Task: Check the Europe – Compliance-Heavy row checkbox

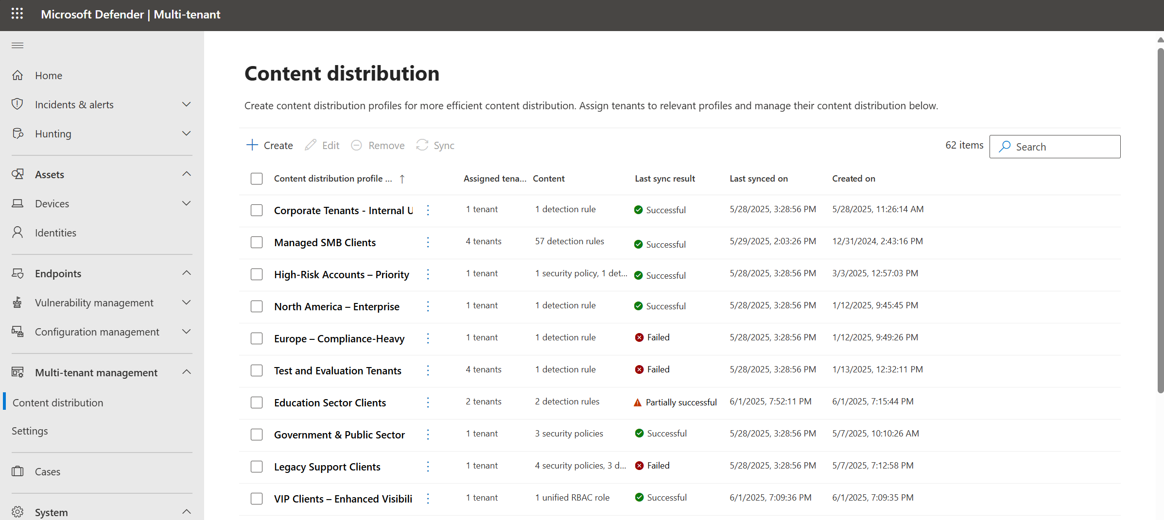Action: (x=257, y=338)
